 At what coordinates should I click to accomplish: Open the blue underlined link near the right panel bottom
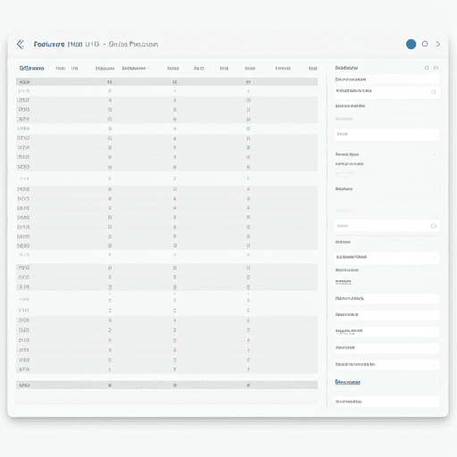(347, 382)
